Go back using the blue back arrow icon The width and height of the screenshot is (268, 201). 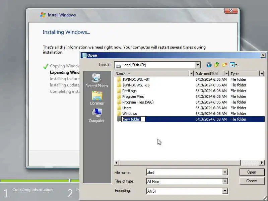(x=209, y=65)
